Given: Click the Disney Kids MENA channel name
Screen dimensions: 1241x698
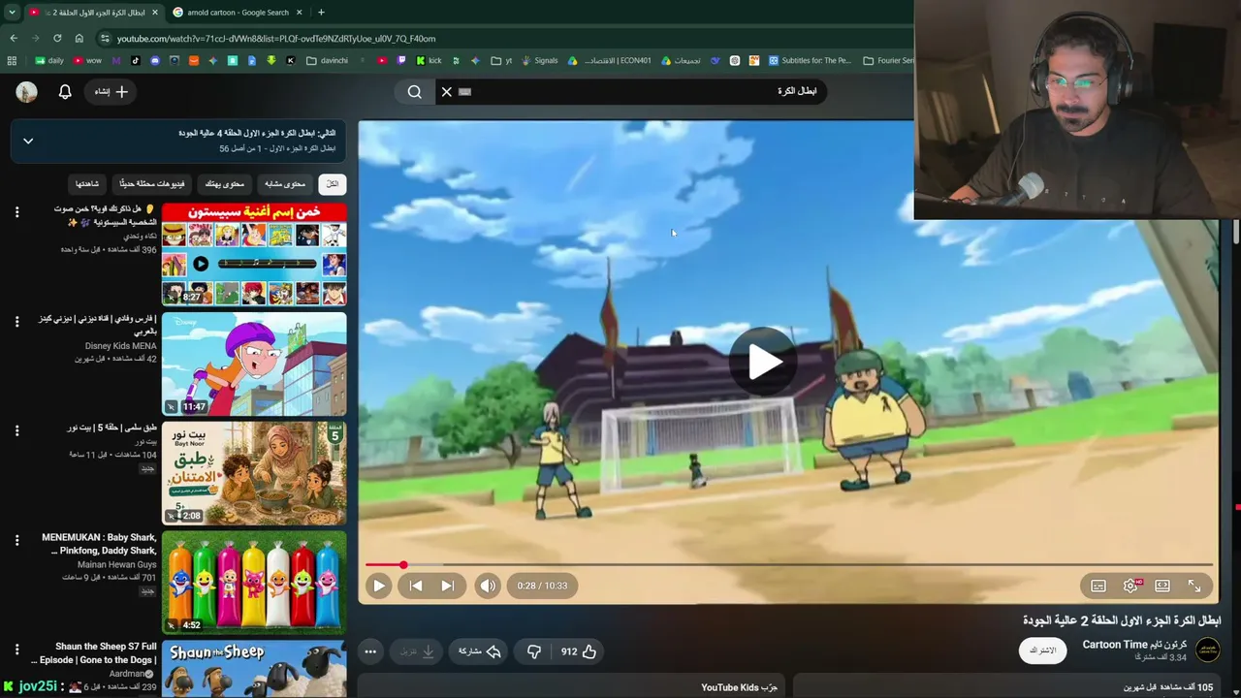Looking at the screenshot, I should pyautogui.click(x=120, y=346).
